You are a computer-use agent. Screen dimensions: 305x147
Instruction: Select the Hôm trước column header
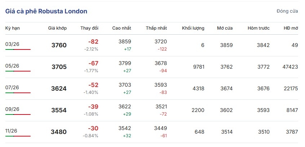click(258, 28)
